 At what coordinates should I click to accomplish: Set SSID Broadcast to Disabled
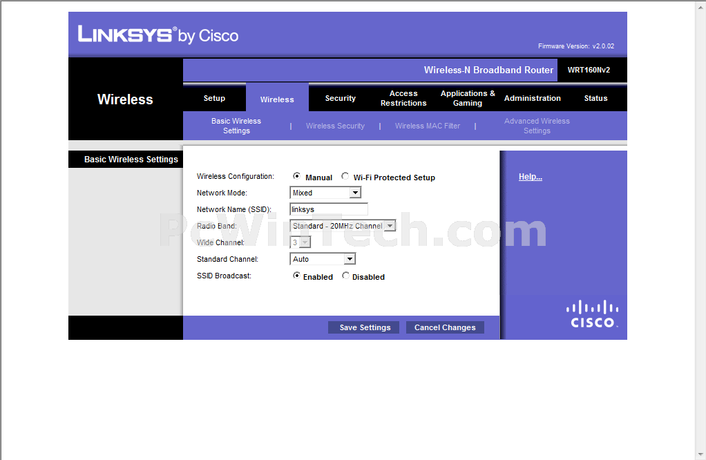tap(345, 276)
